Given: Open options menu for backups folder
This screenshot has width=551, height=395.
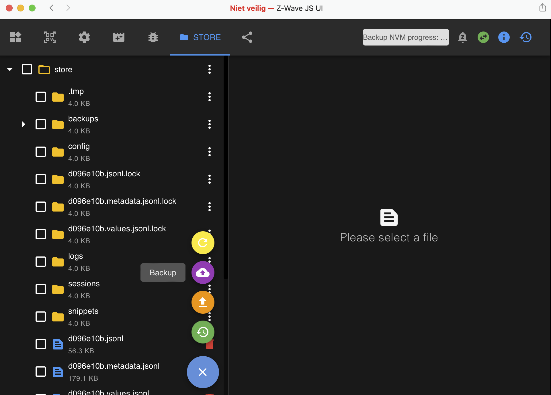Looking at the screenshot, I should (210, 124).
